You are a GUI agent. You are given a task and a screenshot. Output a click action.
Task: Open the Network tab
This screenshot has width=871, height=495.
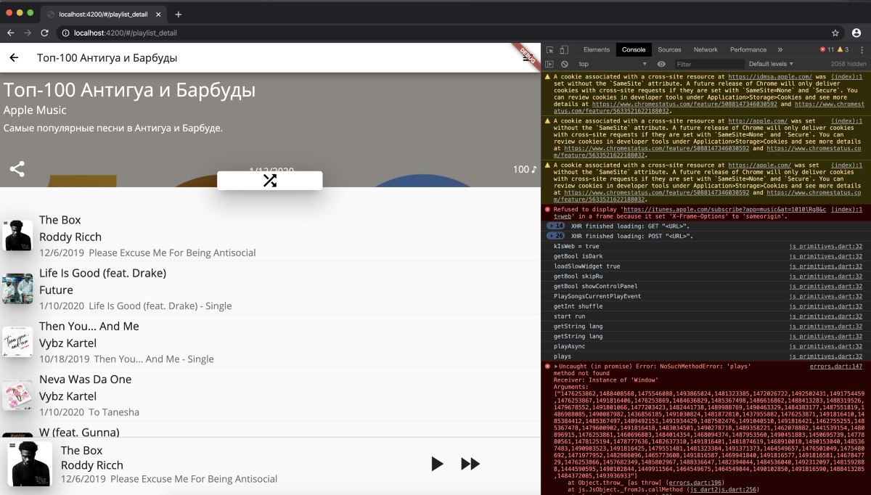[x=706, y=49]
